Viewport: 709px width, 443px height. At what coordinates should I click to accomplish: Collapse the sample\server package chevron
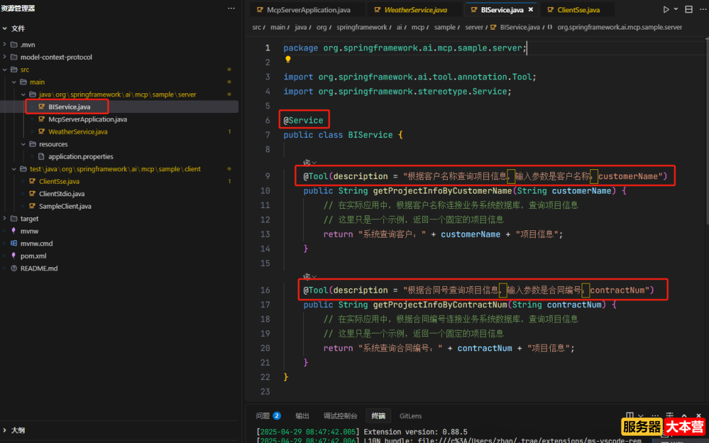click(x=23, y=95)
